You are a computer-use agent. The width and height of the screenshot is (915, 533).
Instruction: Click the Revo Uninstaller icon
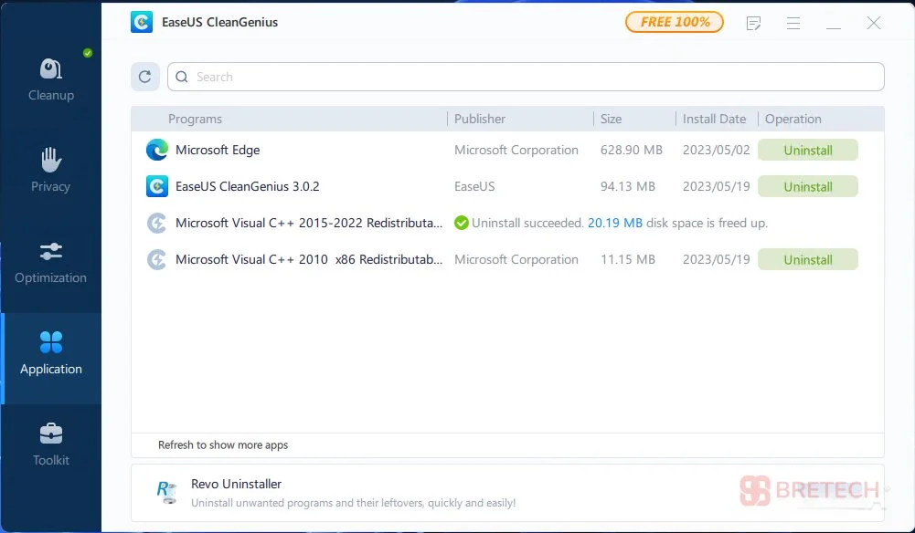click(x=166, y=492)
